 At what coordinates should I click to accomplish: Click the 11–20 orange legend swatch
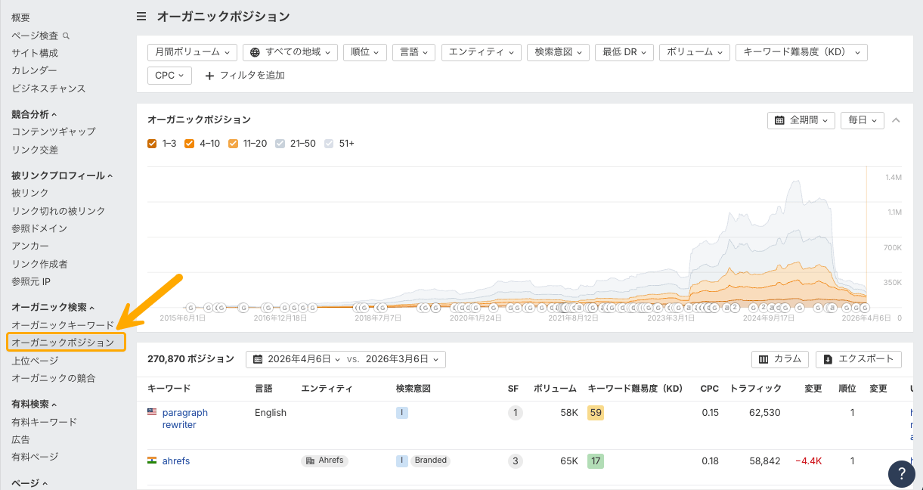click(x=233, y=144)
